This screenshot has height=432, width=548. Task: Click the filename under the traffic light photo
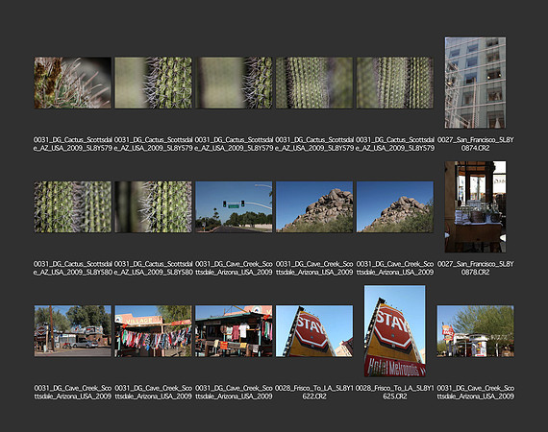234,268
